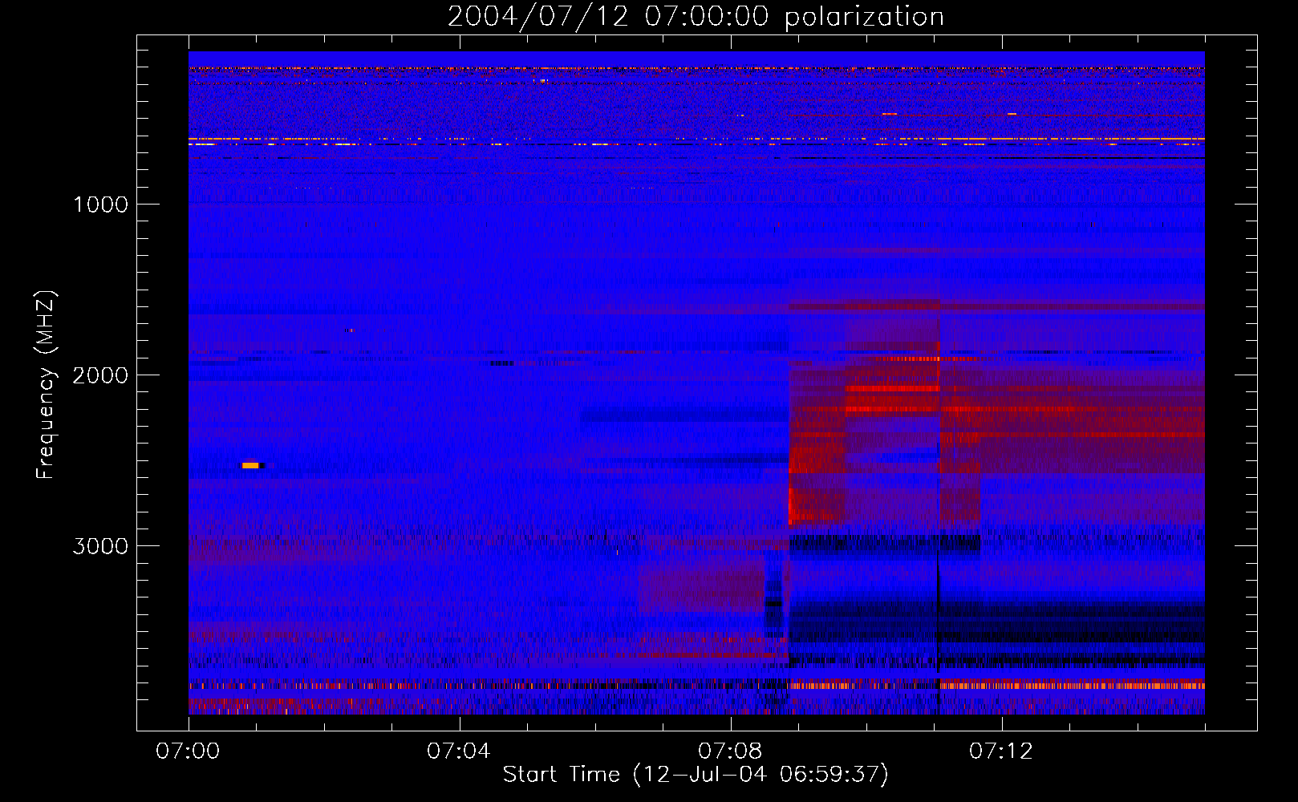The image size is (1298, 802).
Task: Click the 07:04 time tick label
Action: 459,751
